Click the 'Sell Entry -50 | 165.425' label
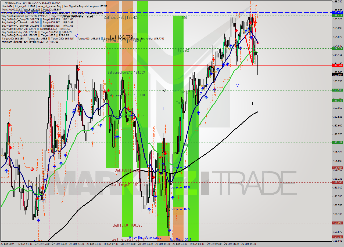Image resolution: width=344 pixels, height=247 pixels. point(121,17)
